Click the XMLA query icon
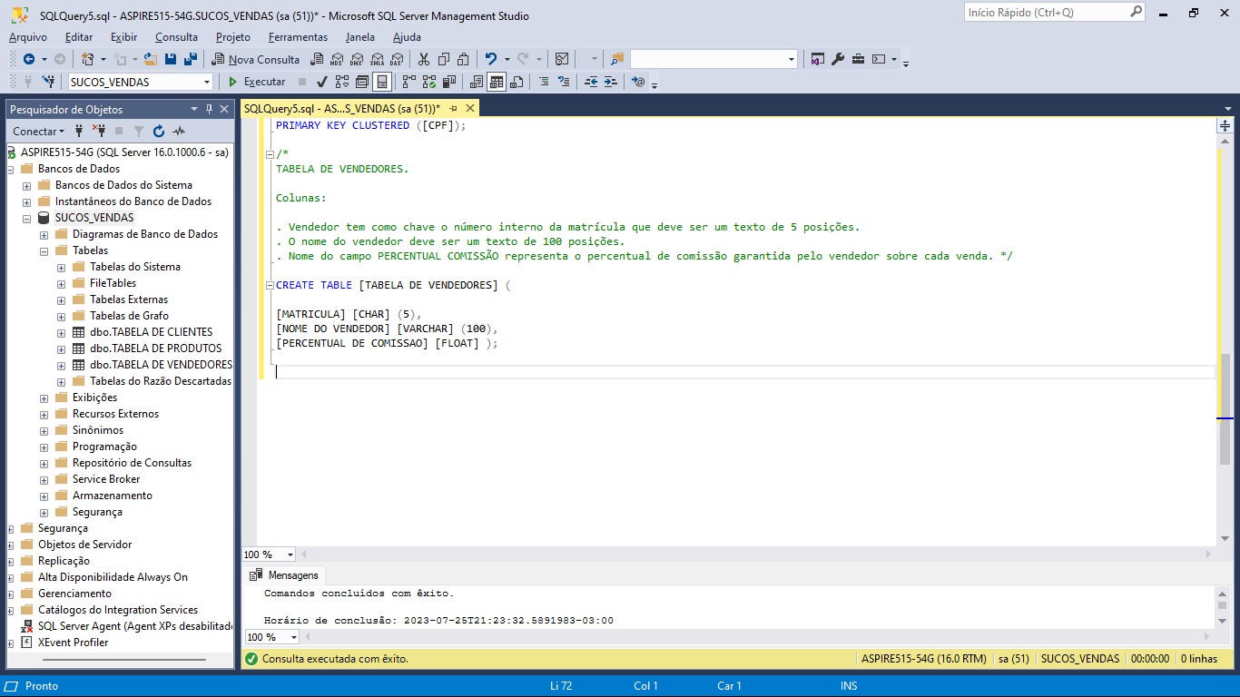The width and height of the screenshot is (1240, 697). (x=376, y=59)
